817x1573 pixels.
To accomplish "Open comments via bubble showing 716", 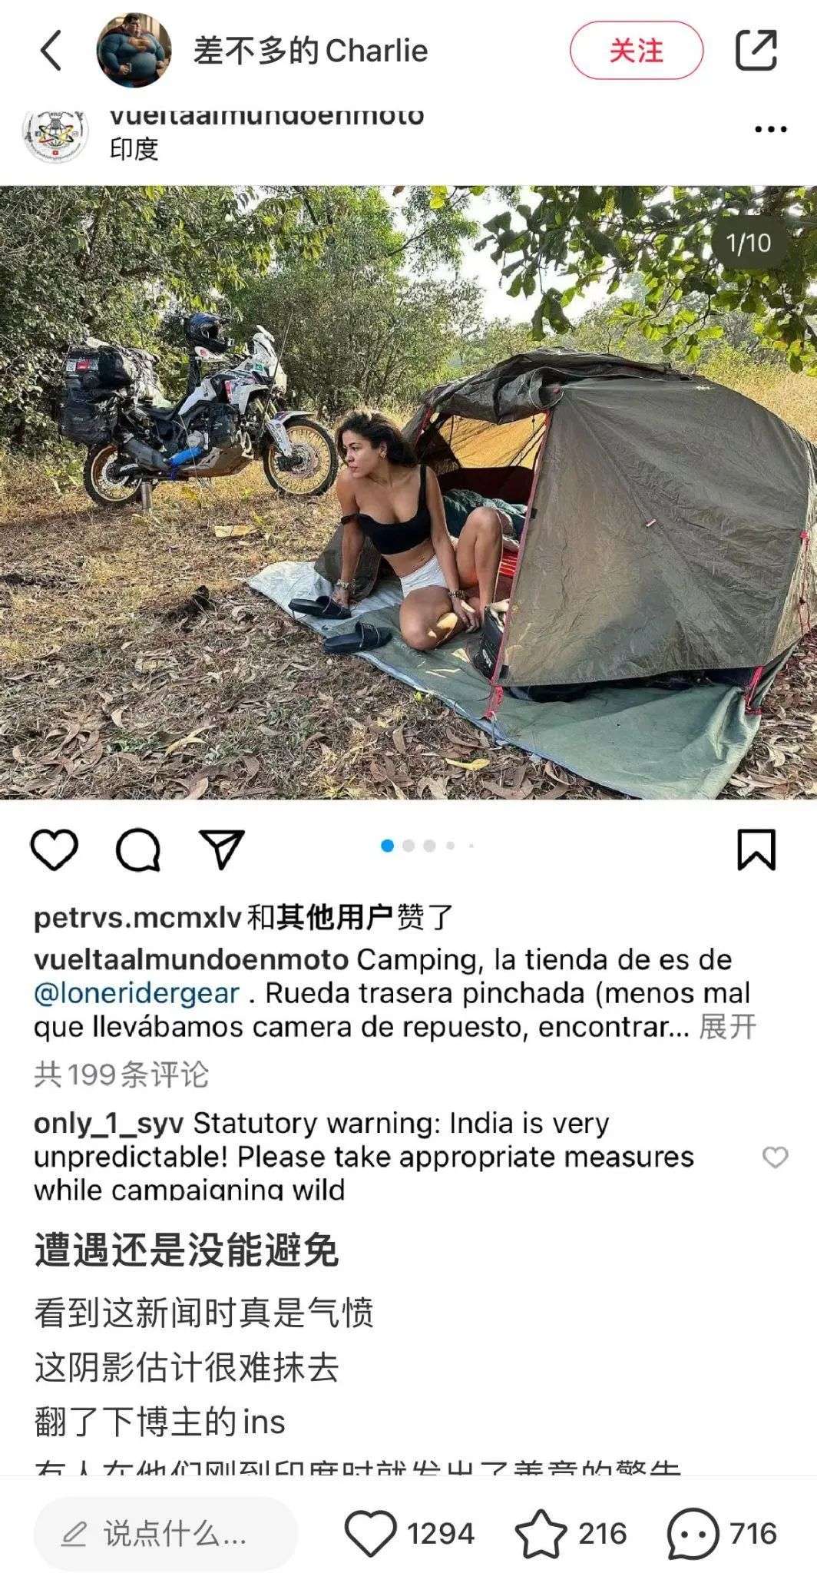I will tap(723, 1534).
